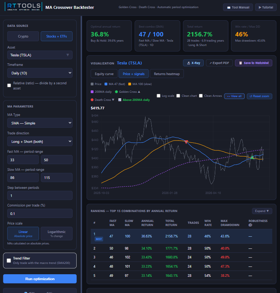
Task: Click the red Death Cross marker on chart
Action: click(x=186, y=142)
